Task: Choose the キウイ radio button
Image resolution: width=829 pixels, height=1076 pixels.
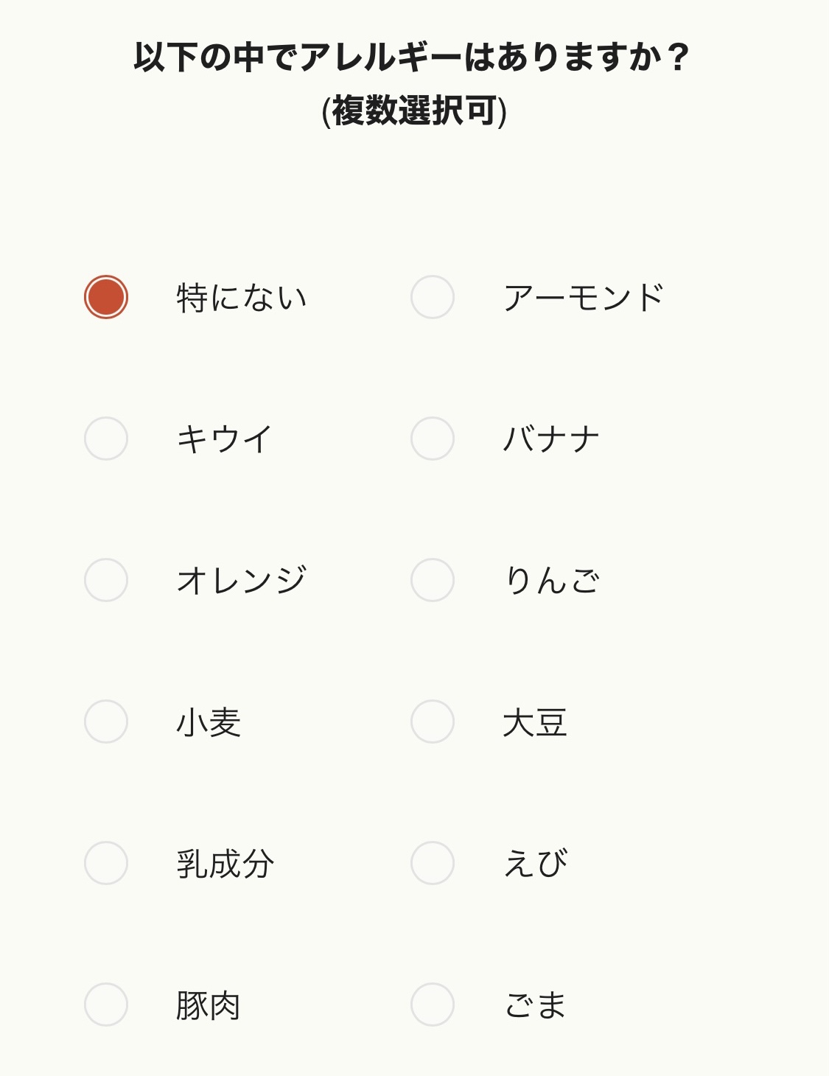Action: click(106, 439)
